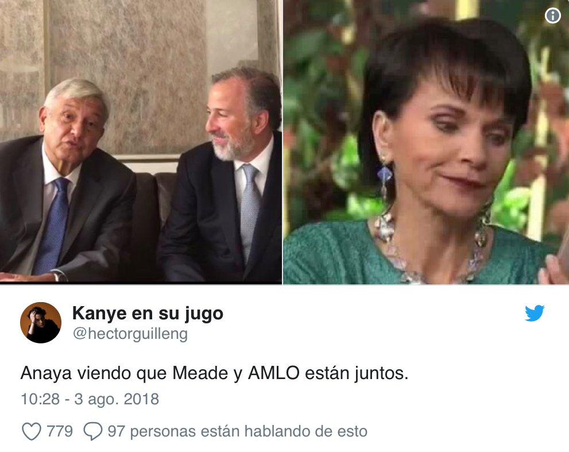
Task: Open the Kanye en su jugo avatar
Action: point(41,323)
